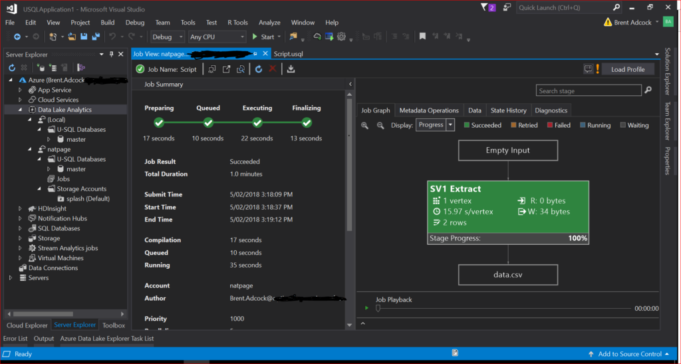Click the cloud publish toolbar icon
The width and height of the screenshot is (681, 364).
pos(317,37)
